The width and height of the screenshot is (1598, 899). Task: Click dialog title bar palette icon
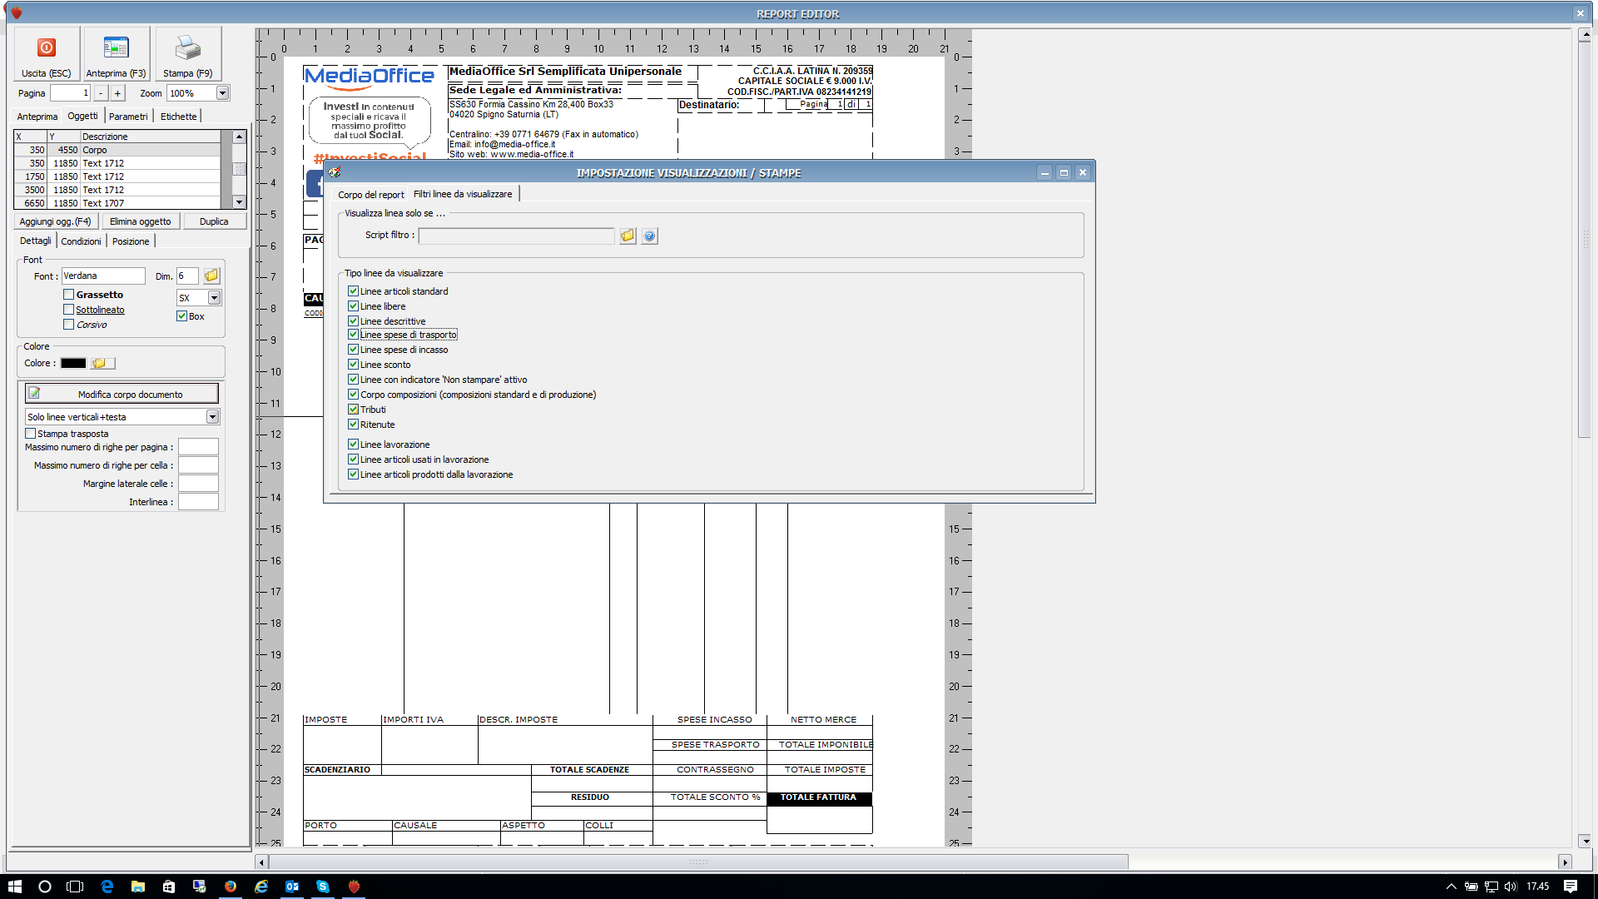pyautogui.click(x=335, y=172)
